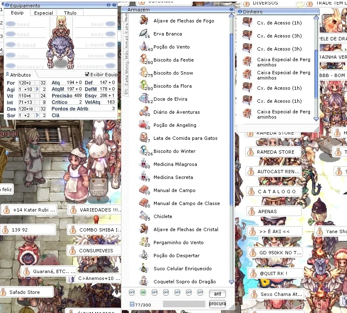Click the Dinheiro vertical scrollbar thumb
This screenshot has width=347, height=313.
click(x=316, y=74)
